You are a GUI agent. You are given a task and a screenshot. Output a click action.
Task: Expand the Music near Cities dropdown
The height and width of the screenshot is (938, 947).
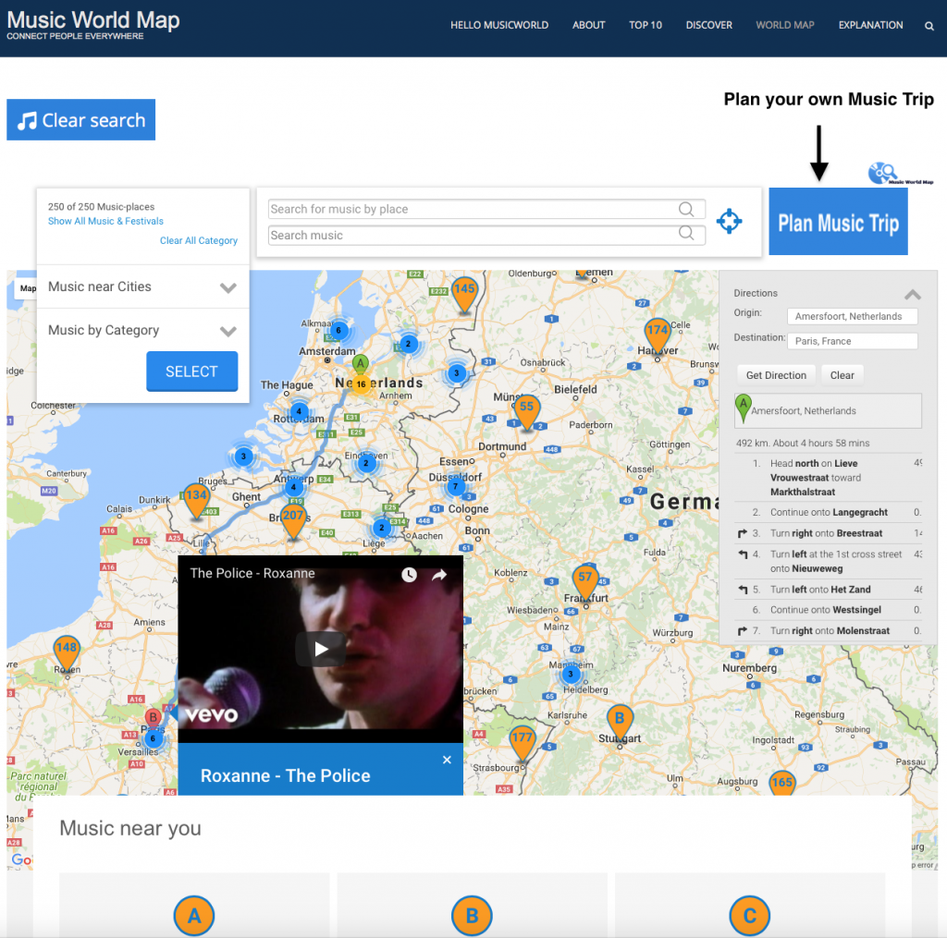tap(228, 287)
